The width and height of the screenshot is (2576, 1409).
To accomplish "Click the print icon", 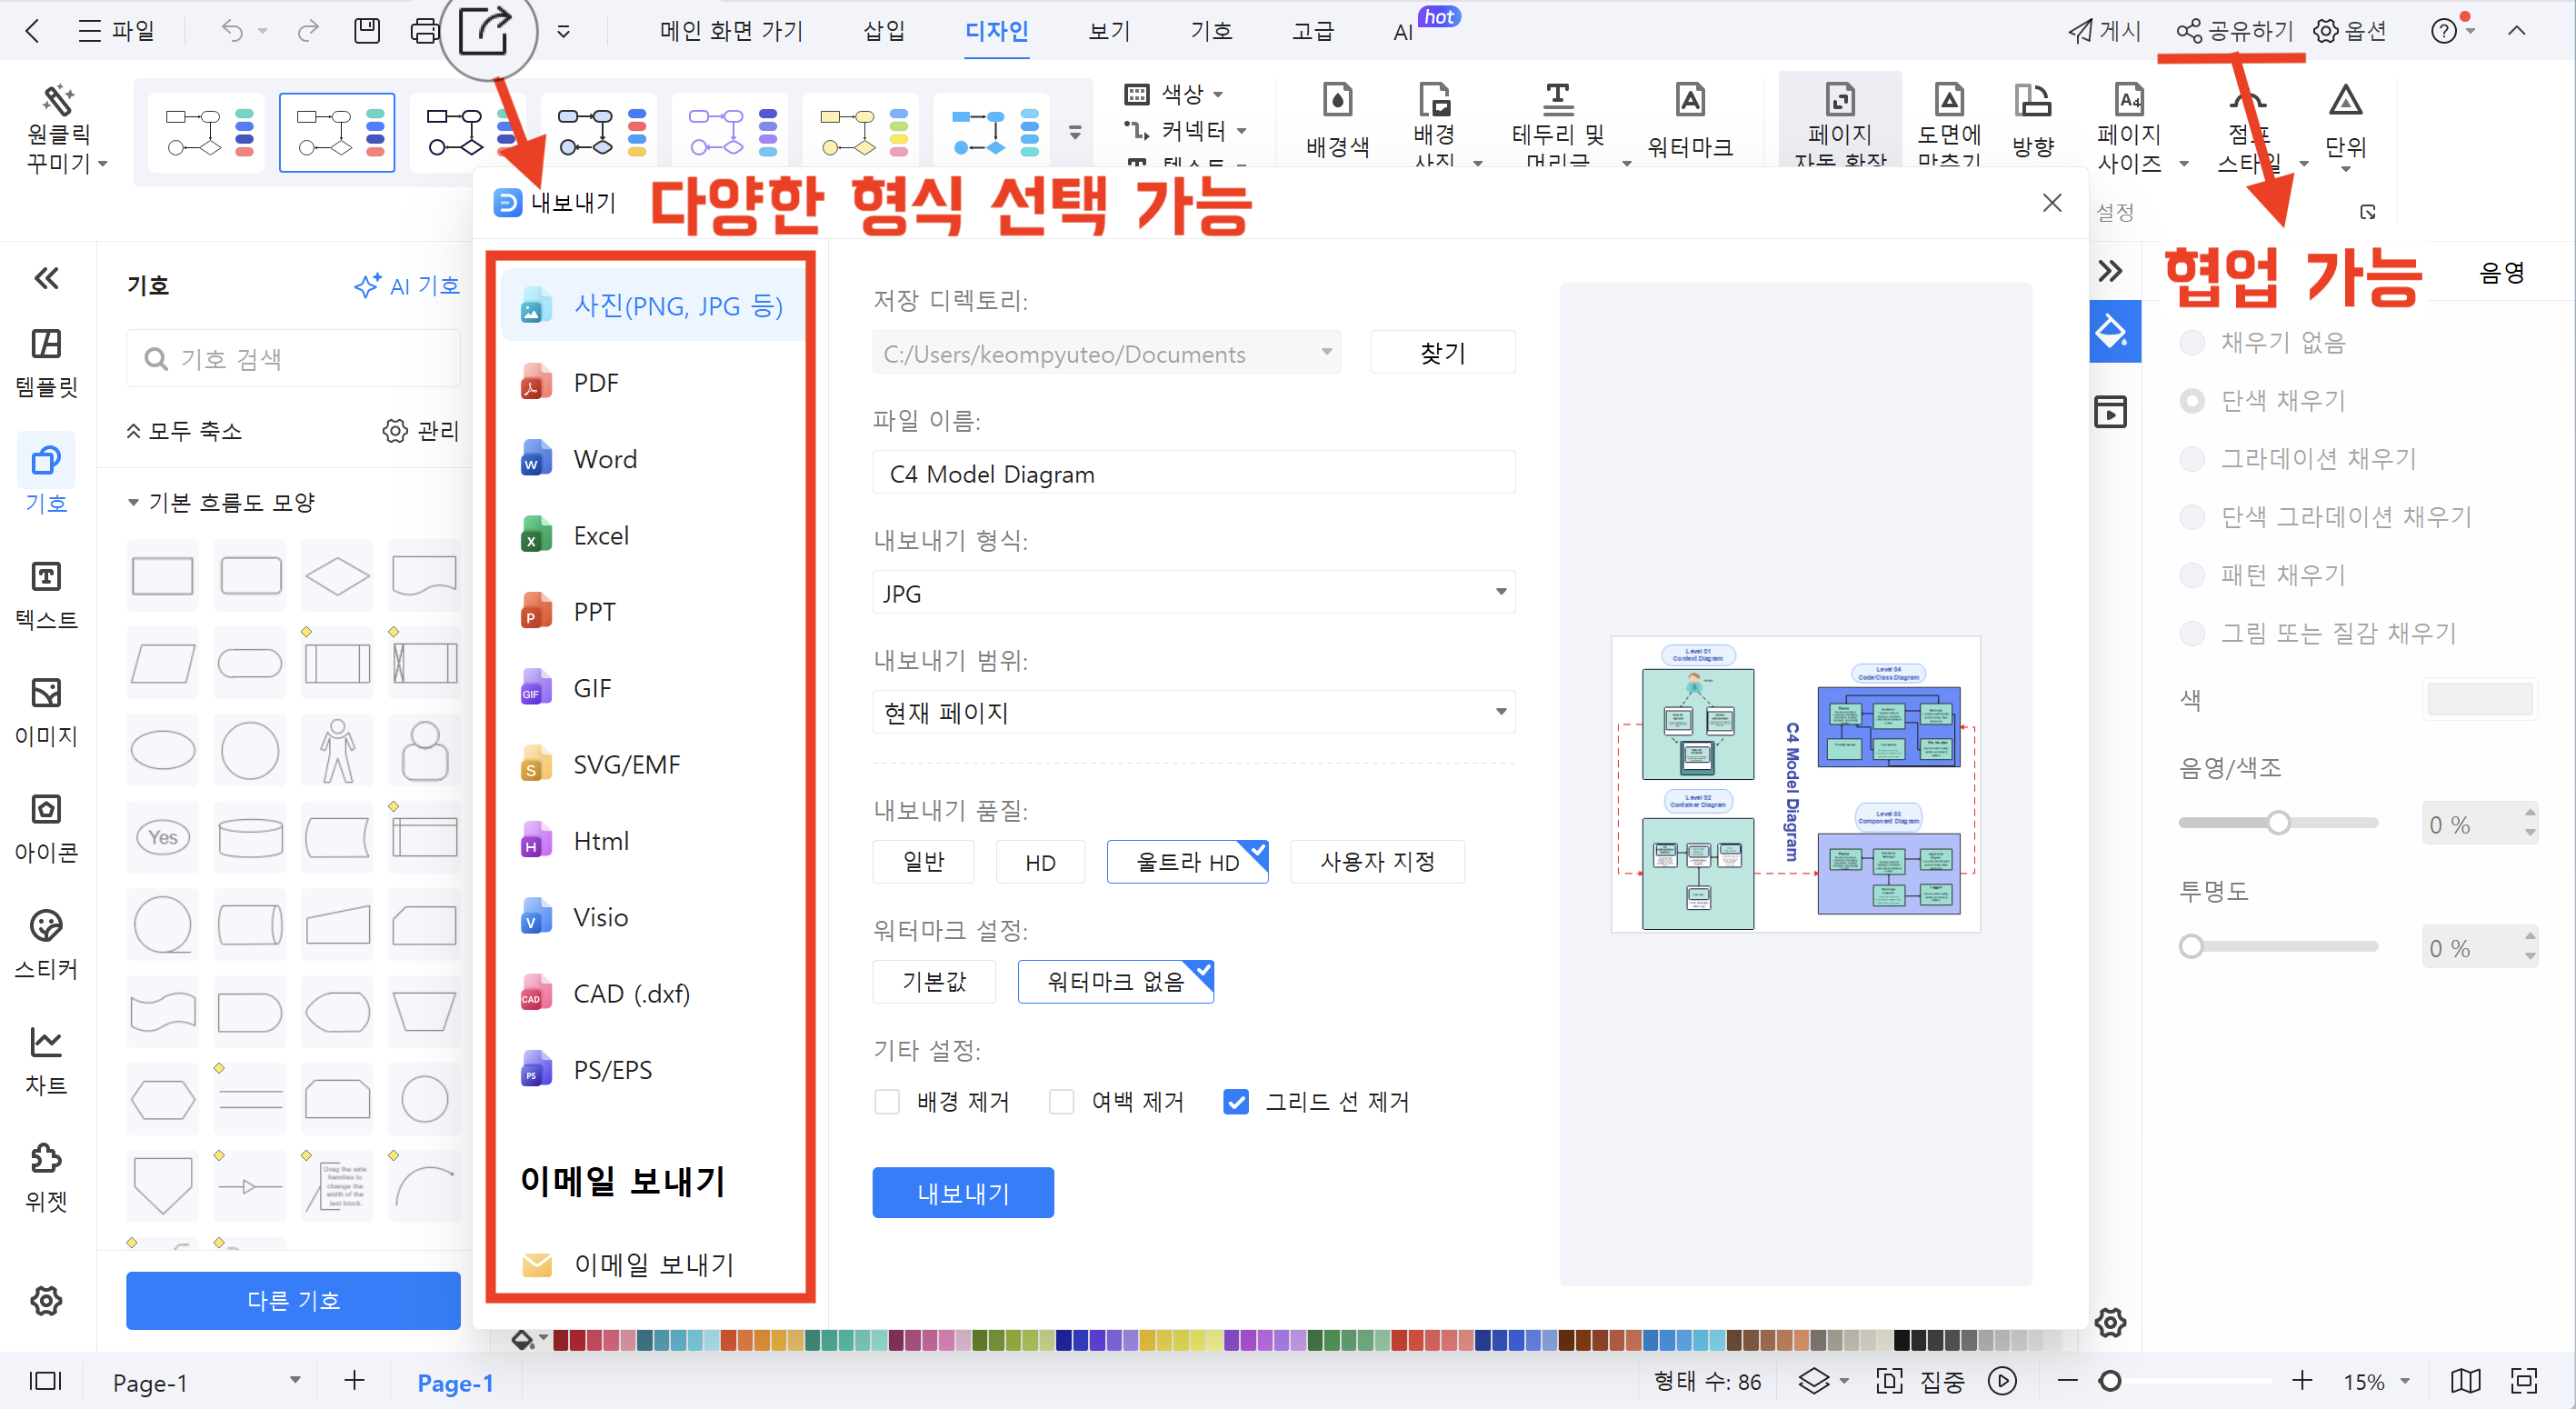I will 425,31.
